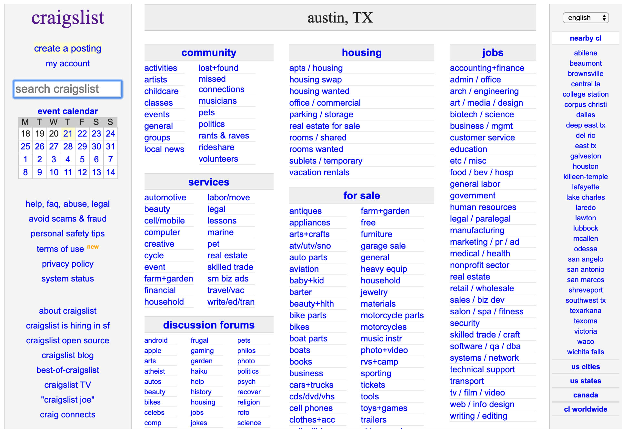Open apts / housing listings
The width and height of the screenshot is (622, 429).
coord(316,68)
